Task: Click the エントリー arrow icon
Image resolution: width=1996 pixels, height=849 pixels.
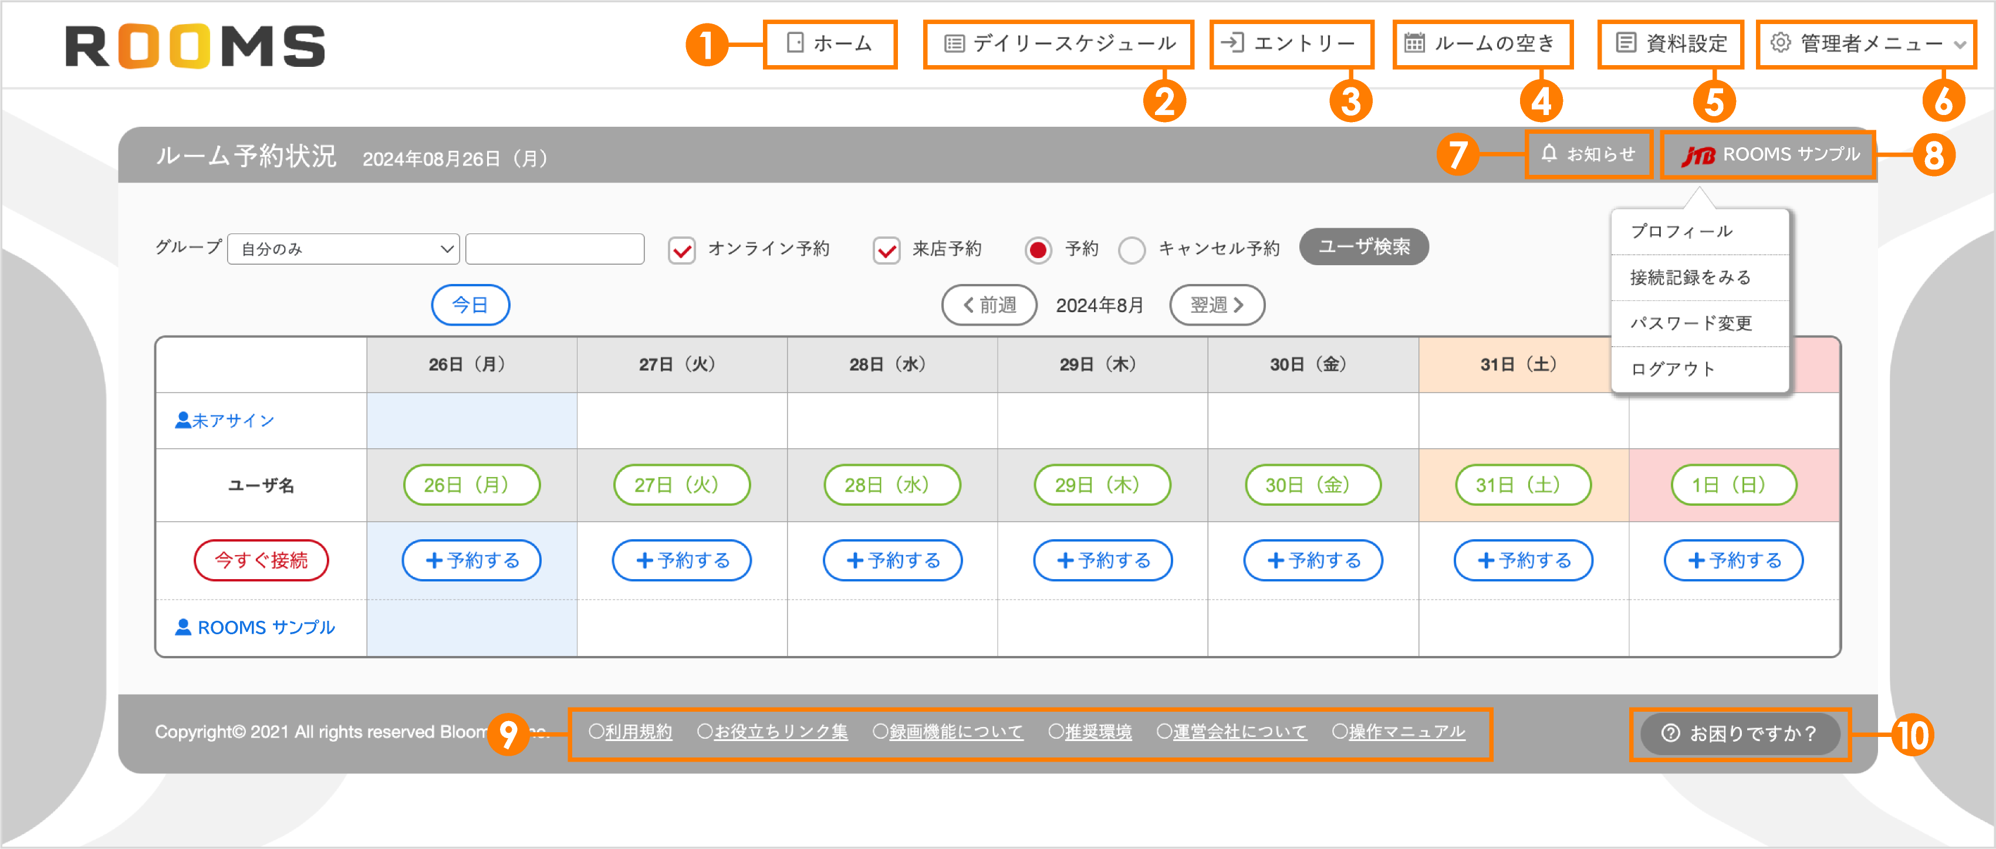Action: pos(1234,43)
